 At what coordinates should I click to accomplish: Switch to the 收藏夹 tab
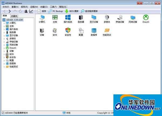(x=14, y=16)
